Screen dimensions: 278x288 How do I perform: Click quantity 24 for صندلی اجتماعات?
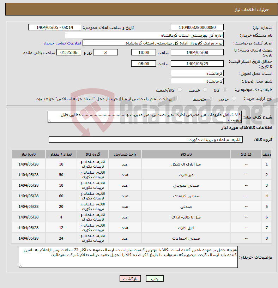[61, 238]
